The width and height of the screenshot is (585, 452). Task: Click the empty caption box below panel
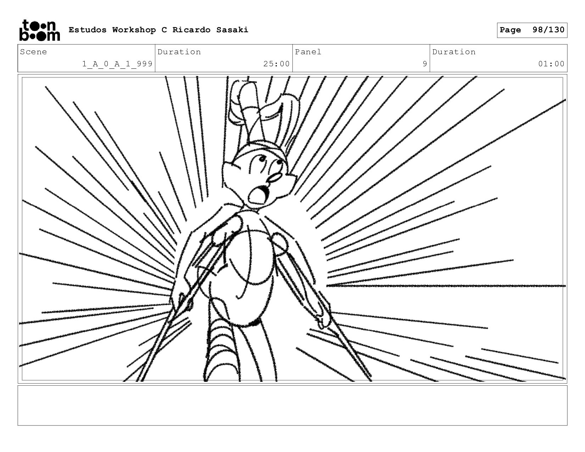point(292,406)
